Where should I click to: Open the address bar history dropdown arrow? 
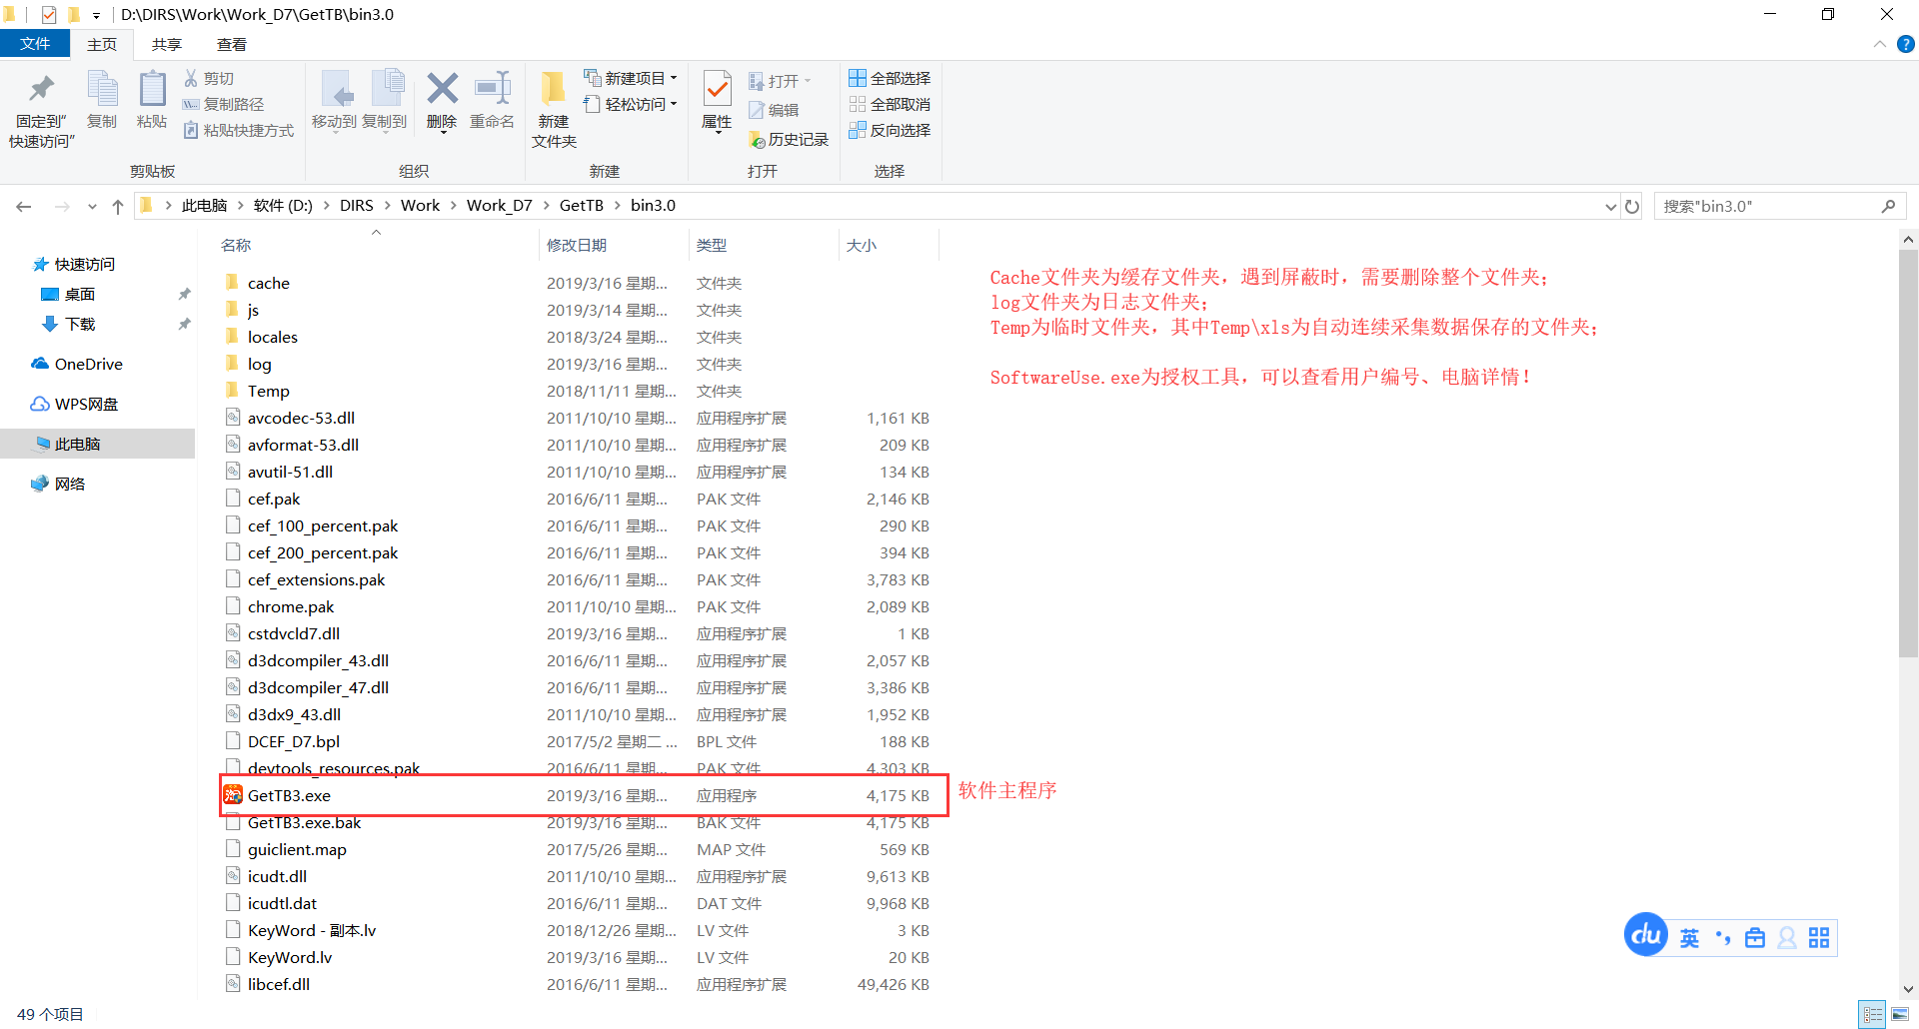pyautogui.click(x=1610, y=207)
